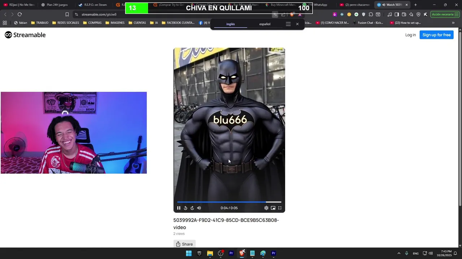Open '(1) COMO HACER M...' bookmark
Image resolution: width=462 pixels, height=259 pixels.
pyautogui.click(x=332, y=23)
